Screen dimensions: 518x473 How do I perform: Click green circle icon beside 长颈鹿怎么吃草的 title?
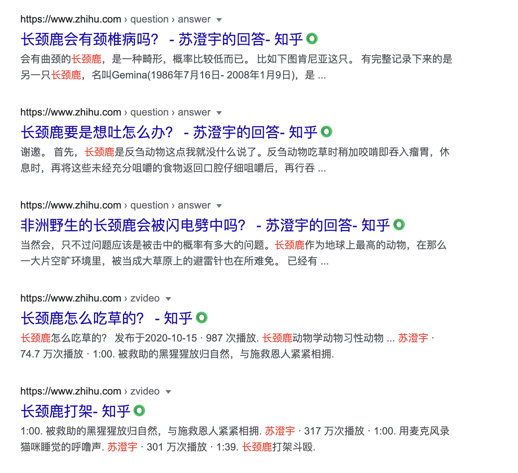click(x=202, y=318)
